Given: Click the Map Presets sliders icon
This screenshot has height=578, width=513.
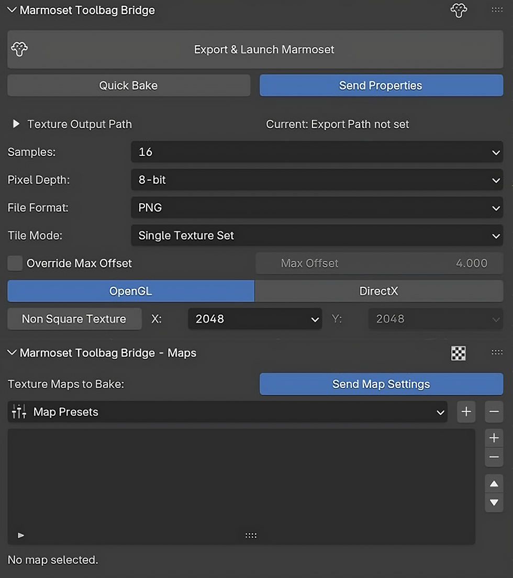Looking at the screenshot, I should pyautogui.click(x=19, y=412).
